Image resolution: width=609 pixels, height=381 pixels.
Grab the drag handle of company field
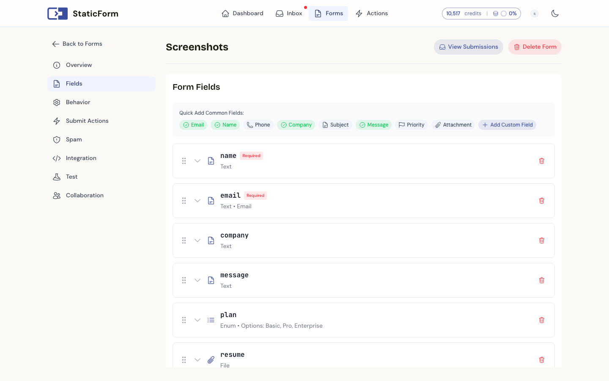pos(184,240)
